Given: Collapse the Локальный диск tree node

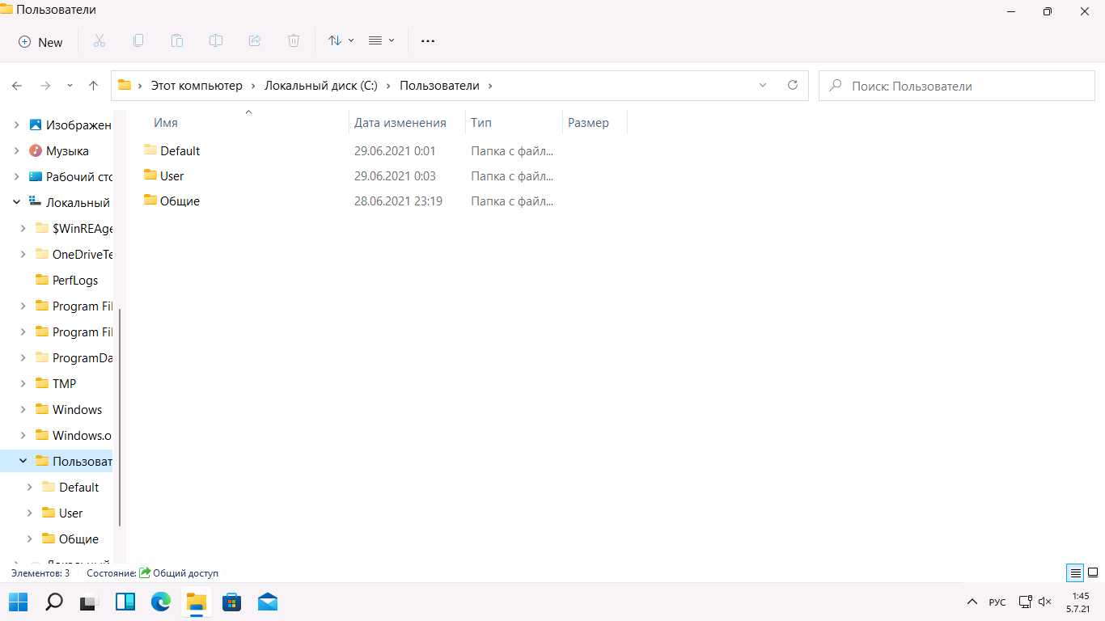Looking at the screenshot, I should 17,203.
